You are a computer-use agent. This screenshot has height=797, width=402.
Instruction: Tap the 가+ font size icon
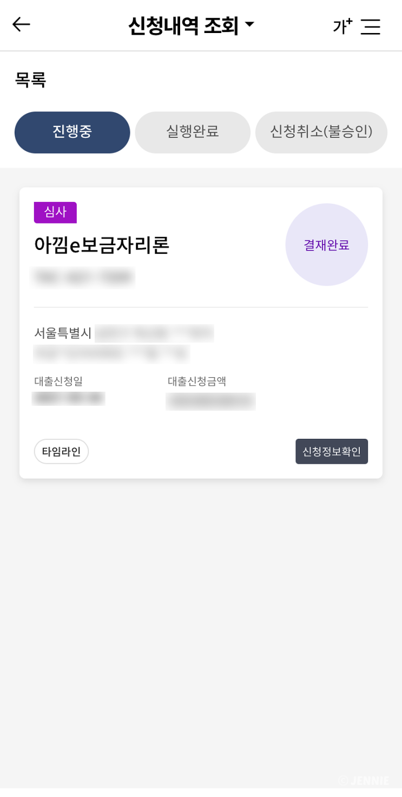(x=342, y=26)
